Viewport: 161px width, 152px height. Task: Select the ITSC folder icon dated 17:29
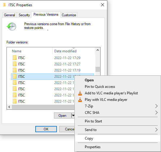15,58
